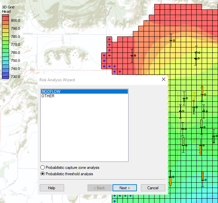Open Help for the Risk Analysis Wizard

[52, 188]
